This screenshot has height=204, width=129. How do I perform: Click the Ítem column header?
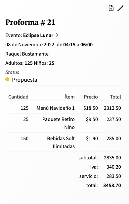(x=70, y=97)
